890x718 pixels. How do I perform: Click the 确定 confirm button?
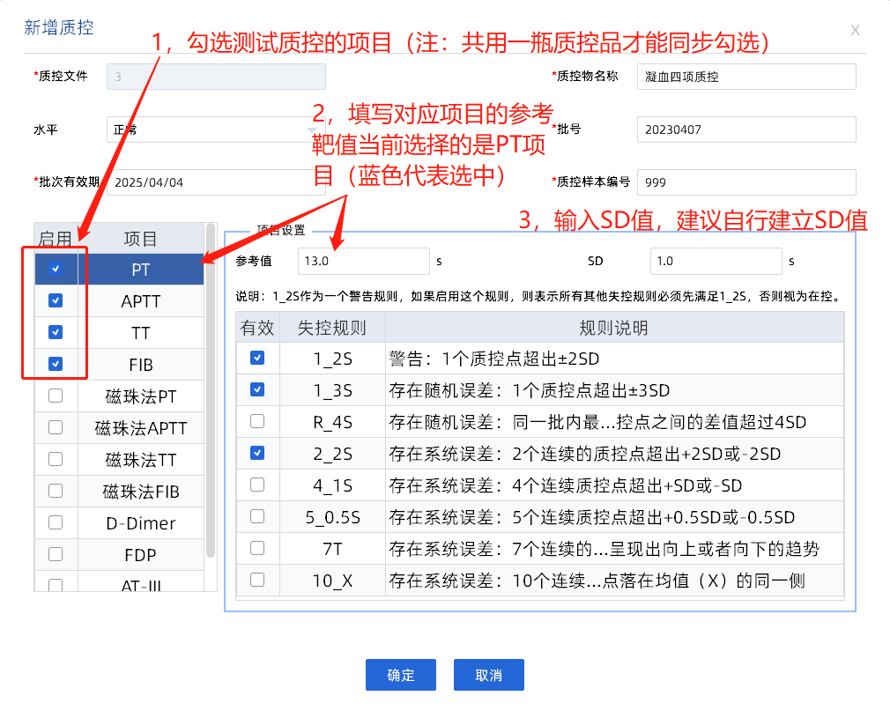401,675
